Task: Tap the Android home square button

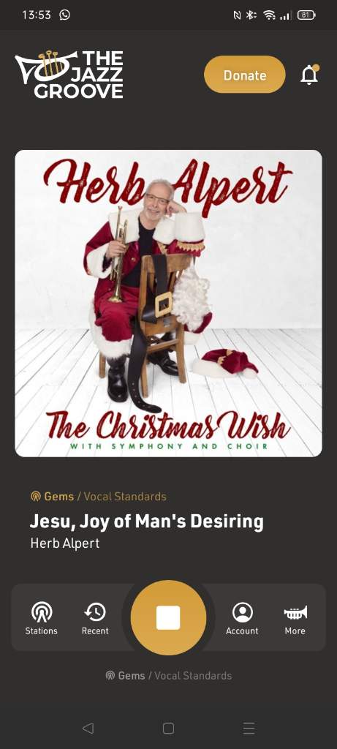Action: pos(168,728)
